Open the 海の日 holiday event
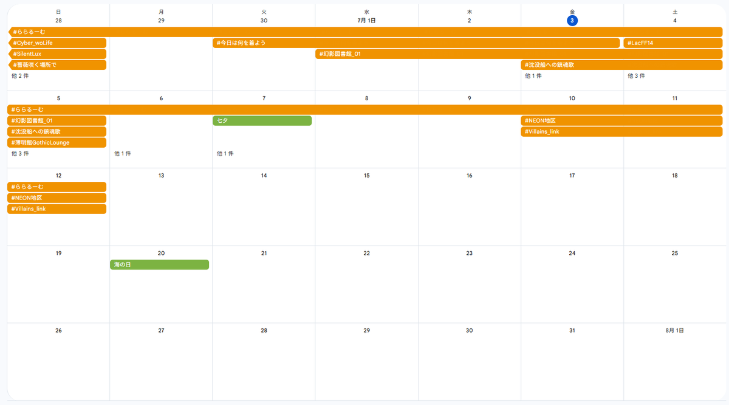 pyautogui.click(x=159, y=265)
